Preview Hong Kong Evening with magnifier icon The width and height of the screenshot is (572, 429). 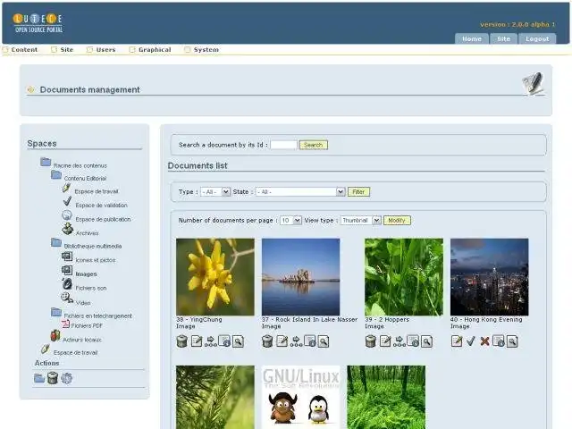click(x=512, y=341)
